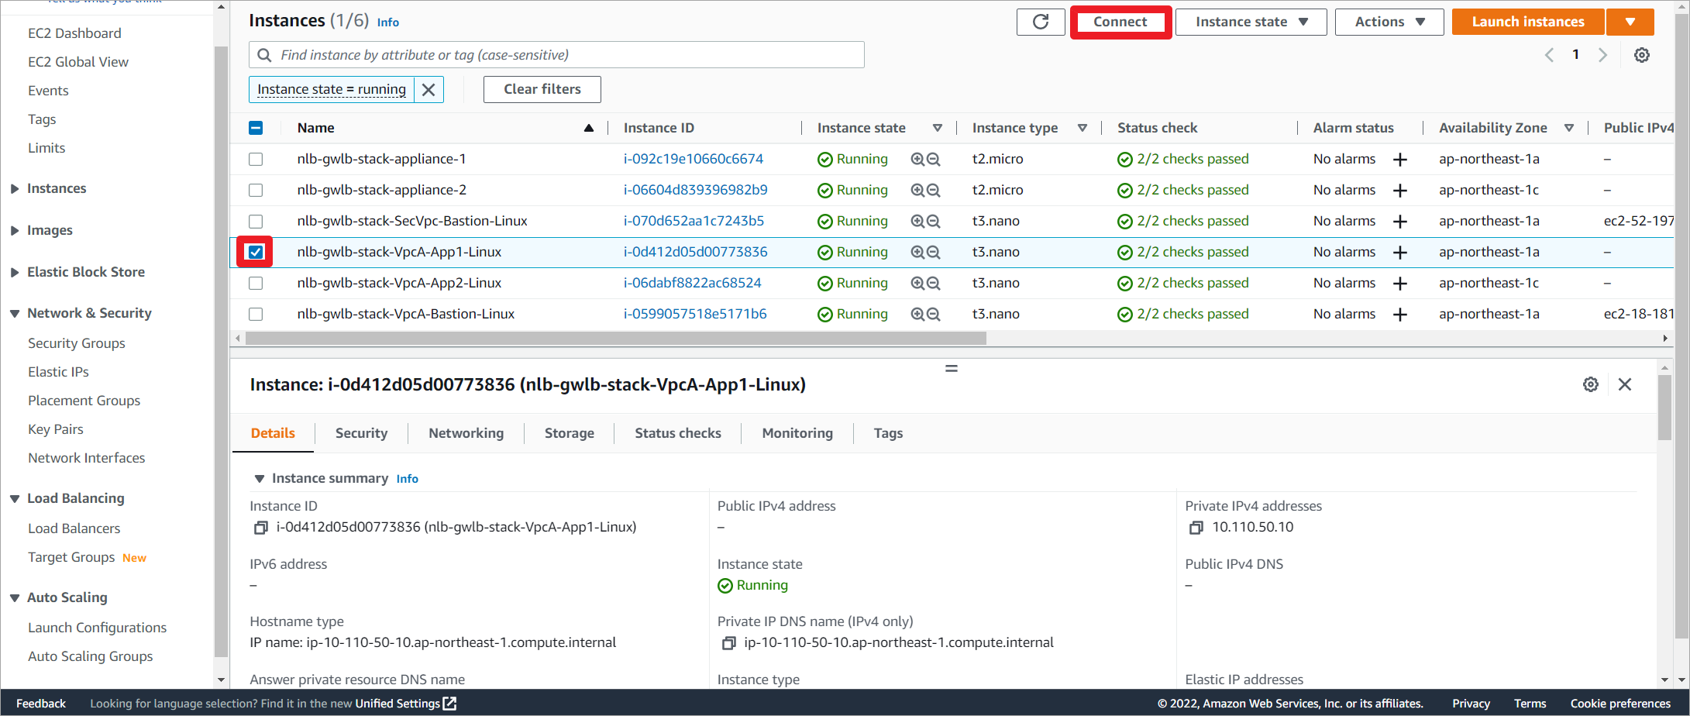Click details panel vertical scrollbar
This screenshot has height=716, width=1690.
click(x=1664, y=408)
